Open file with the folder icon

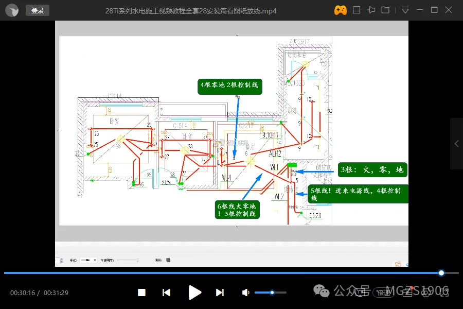coord(385,10)
